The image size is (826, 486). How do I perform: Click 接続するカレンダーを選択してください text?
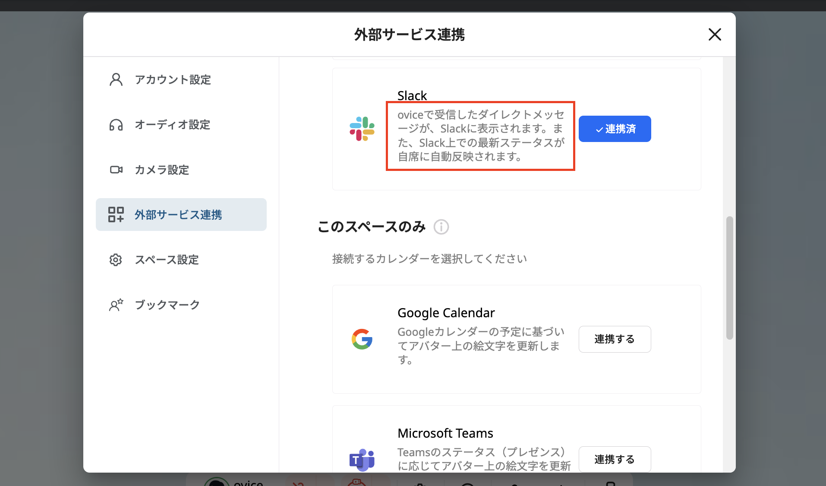(x=429, y=259)
